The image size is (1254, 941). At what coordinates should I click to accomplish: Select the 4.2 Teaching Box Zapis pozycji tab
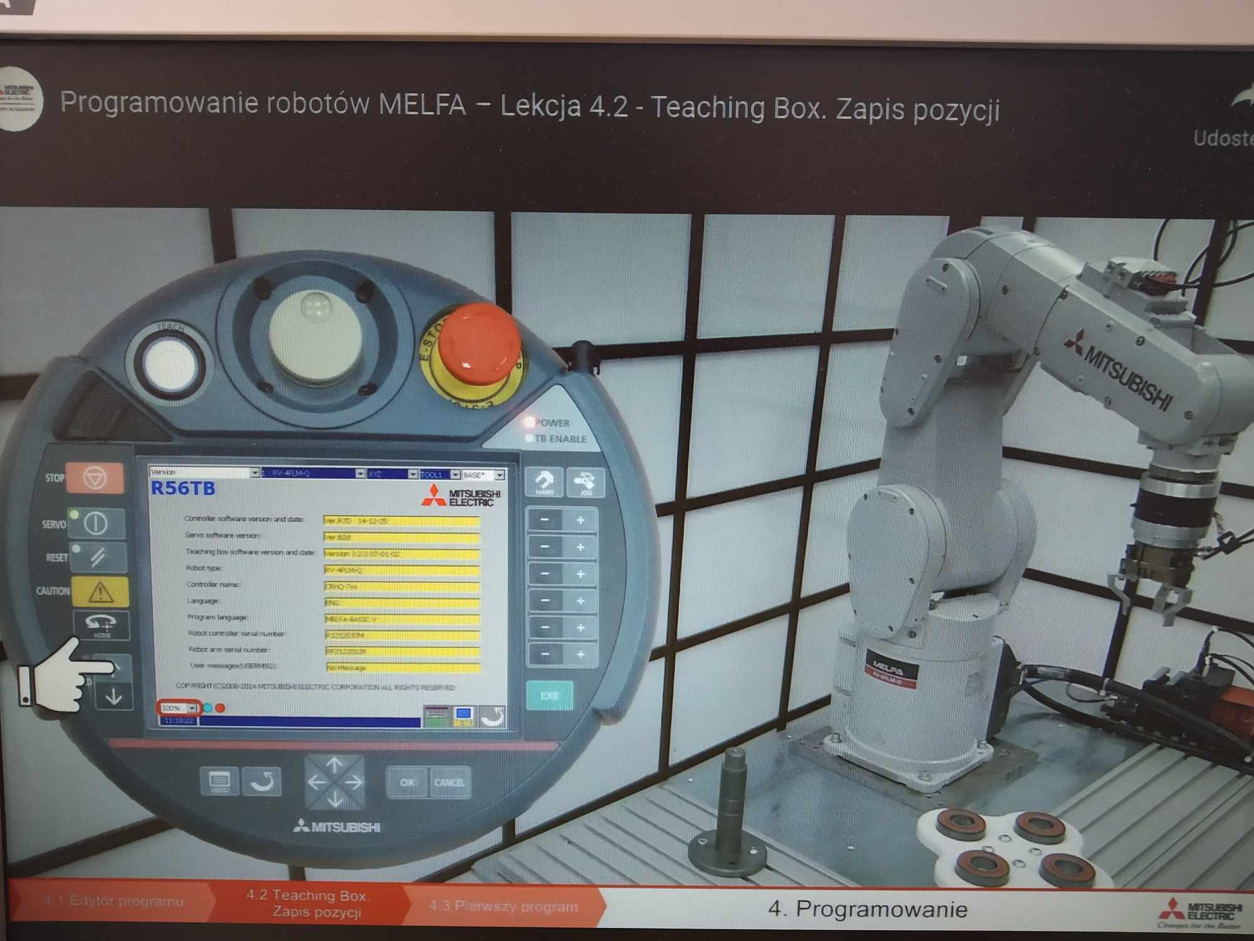[308, 903]
